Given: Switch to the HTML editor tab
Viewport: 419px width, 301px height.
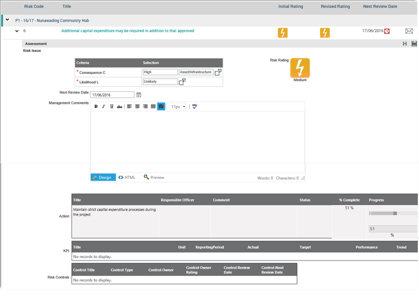Looking at the screenshot, I should (x=127, y=178).
